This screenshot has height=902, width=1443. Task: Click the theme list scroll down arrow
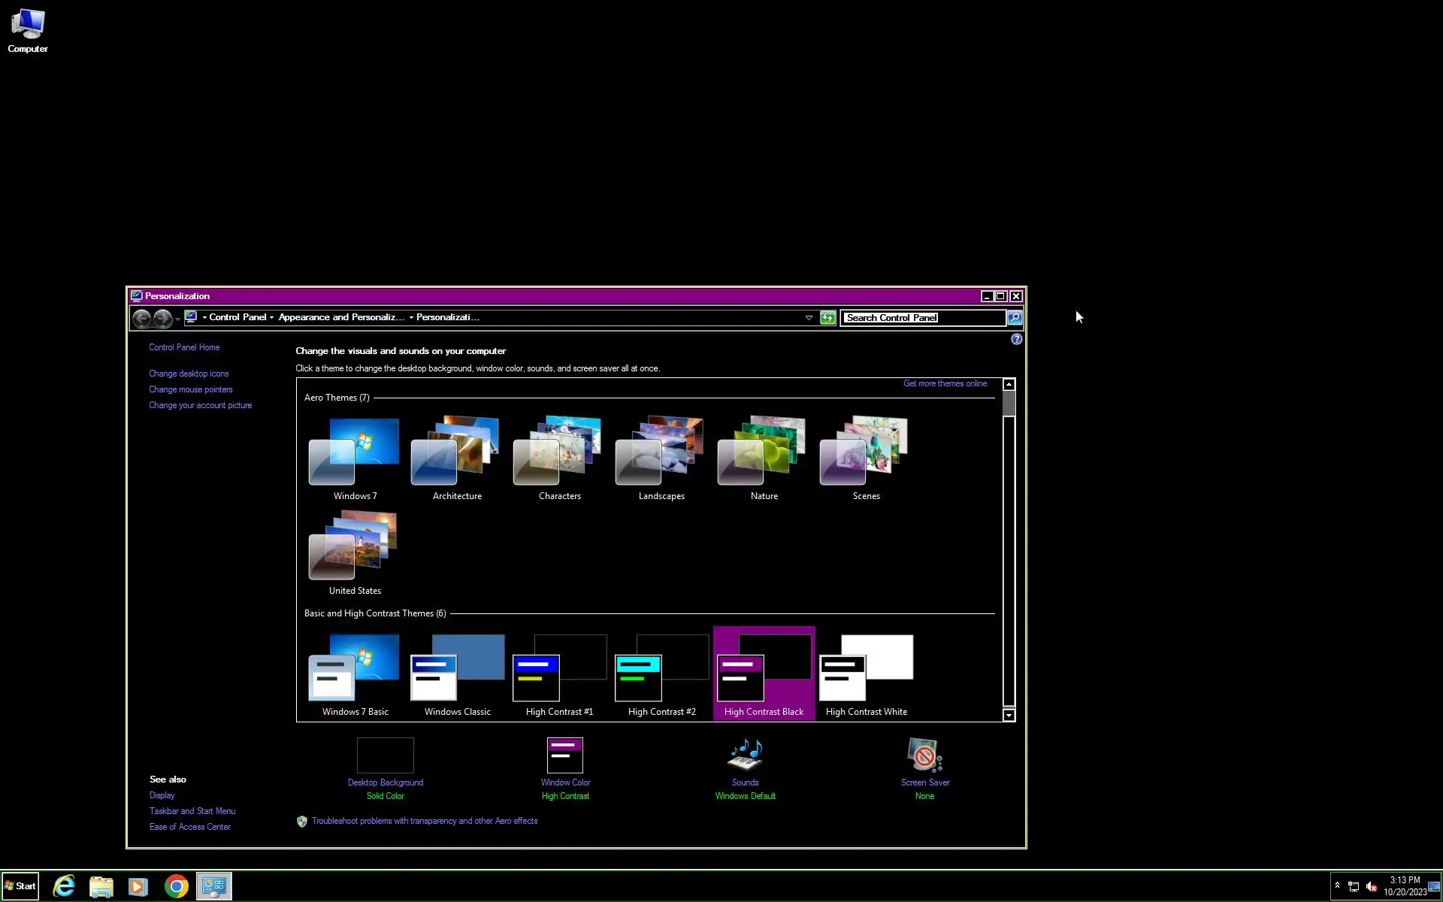point(1009,715)
